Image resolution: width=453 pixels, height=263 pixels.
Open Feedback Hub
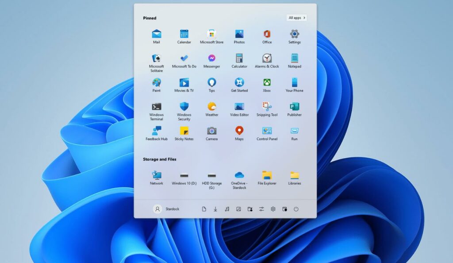[156, 134]
